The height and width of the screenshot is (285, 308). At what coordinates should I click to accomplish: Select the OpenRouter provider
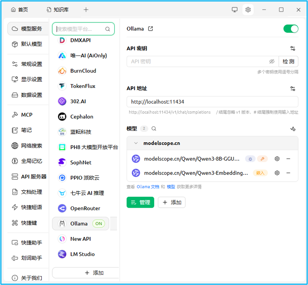coord(84,208)
